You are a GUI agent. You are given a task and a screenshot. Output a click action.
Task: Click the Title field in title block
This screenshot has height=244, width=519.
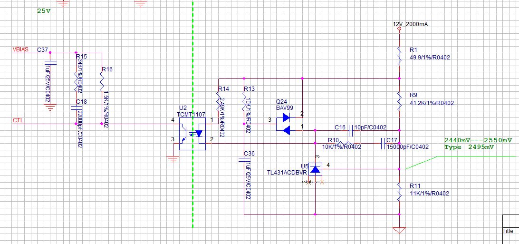coord(508,231)
